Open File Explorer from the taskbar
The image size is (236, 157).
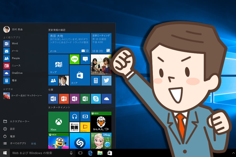100,153
